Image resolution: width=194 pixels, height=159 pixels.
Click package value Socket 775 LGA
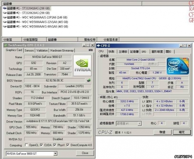pos(141,68)
